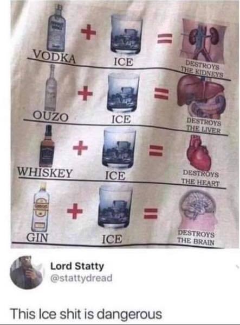The height and width of the screenshot is (325, 240).
Task: Click the WHISKEY label text
Action: click(45, 173)
